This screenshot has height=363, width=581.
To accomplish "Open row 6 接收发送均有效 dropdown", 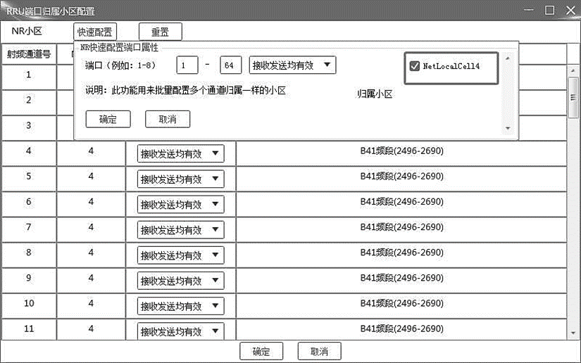I will point(180,204).
